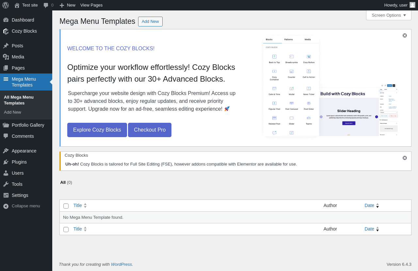This screenshot has height=271, width=418.
Task: Click the Pages sidebar icon
Action: click(6, 68)
